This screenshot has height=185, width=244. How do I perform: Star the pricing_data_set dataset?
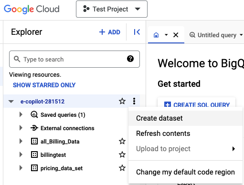coord(122,168)
